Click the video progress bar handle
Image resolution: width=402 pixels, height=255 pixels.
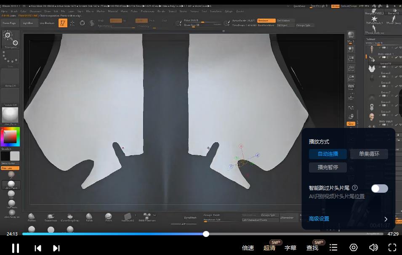(x=206, y=234)
